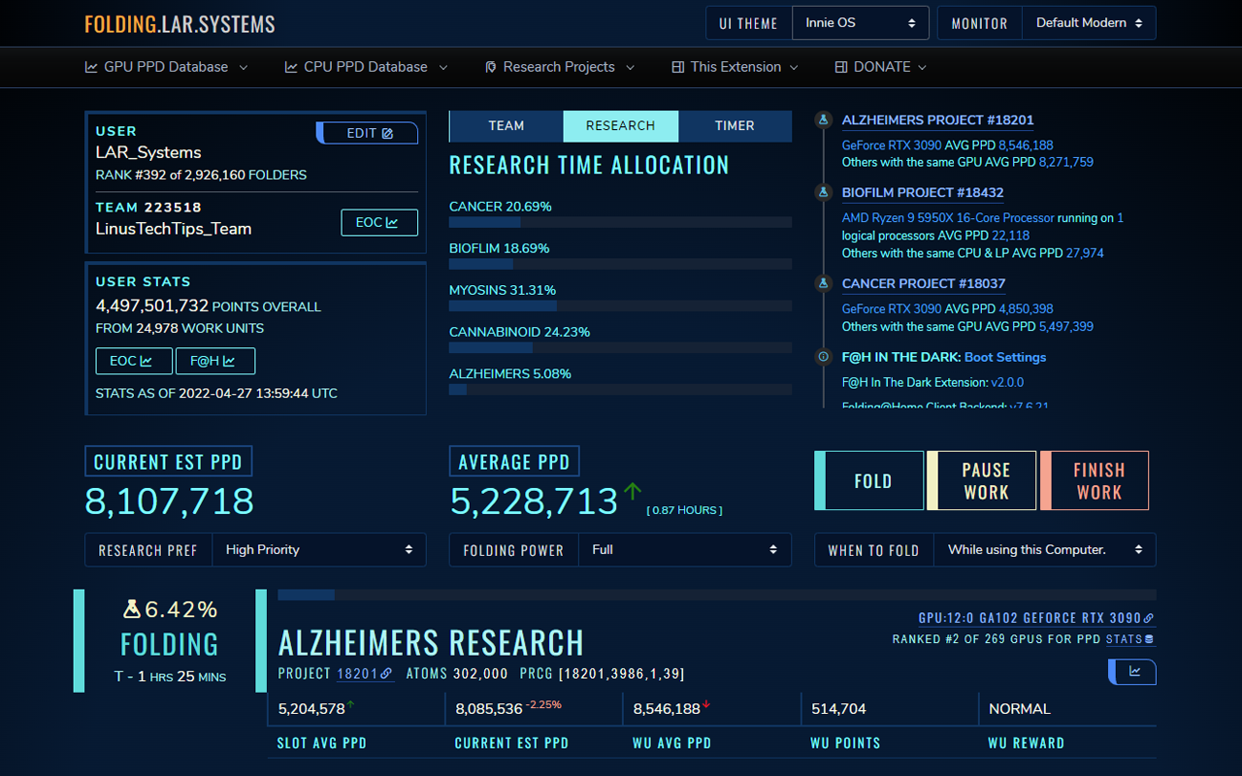Click the flask icon beside Cancer Project #18037
1242x776 pixels.
[x=824, y=283]
